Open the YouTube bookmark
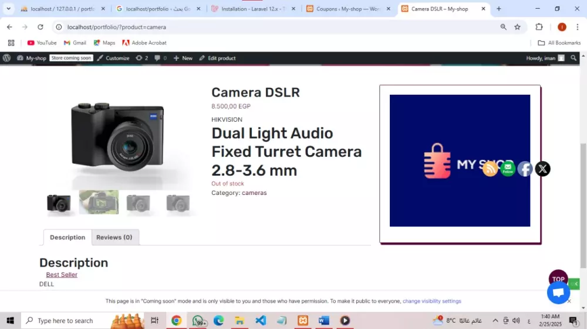 click(42, 43)
